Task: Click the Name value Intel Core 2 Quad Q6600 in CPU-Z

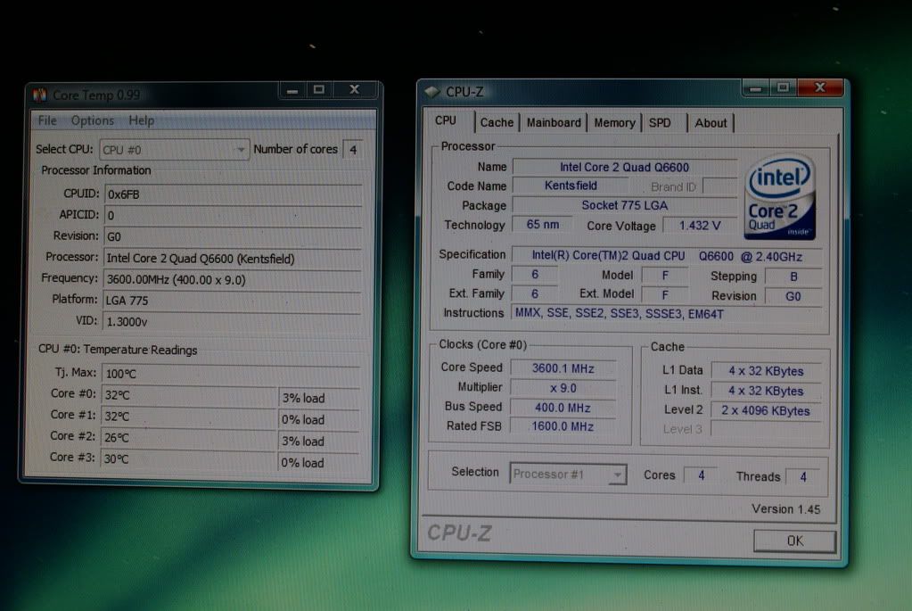Action: pos(625,168)
